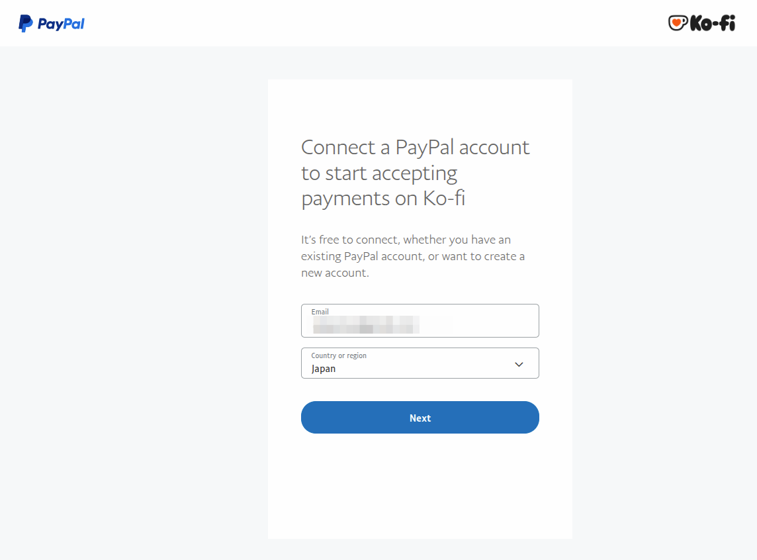Select the heart inside the Ko-fi cup icon
This screenshot has height=560, width=757.
coord(676,23)
